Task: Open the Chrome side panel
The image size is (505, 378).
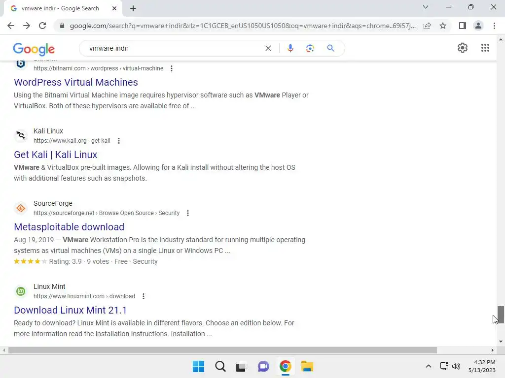Action: click(463, 26)
